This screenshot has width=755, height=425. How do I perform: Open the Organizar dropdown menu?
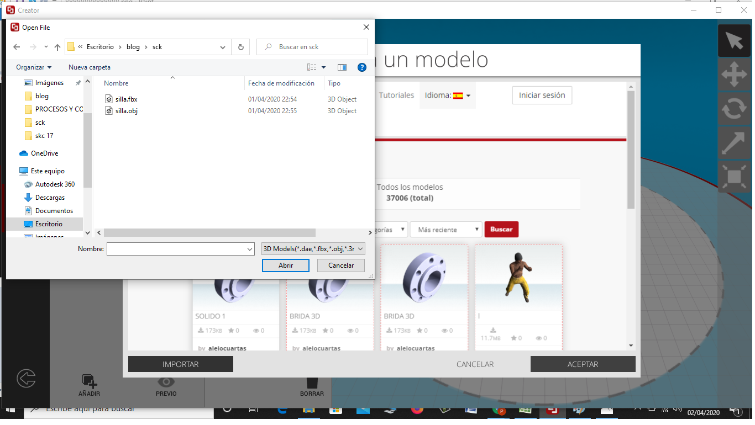tap(34, 67)
